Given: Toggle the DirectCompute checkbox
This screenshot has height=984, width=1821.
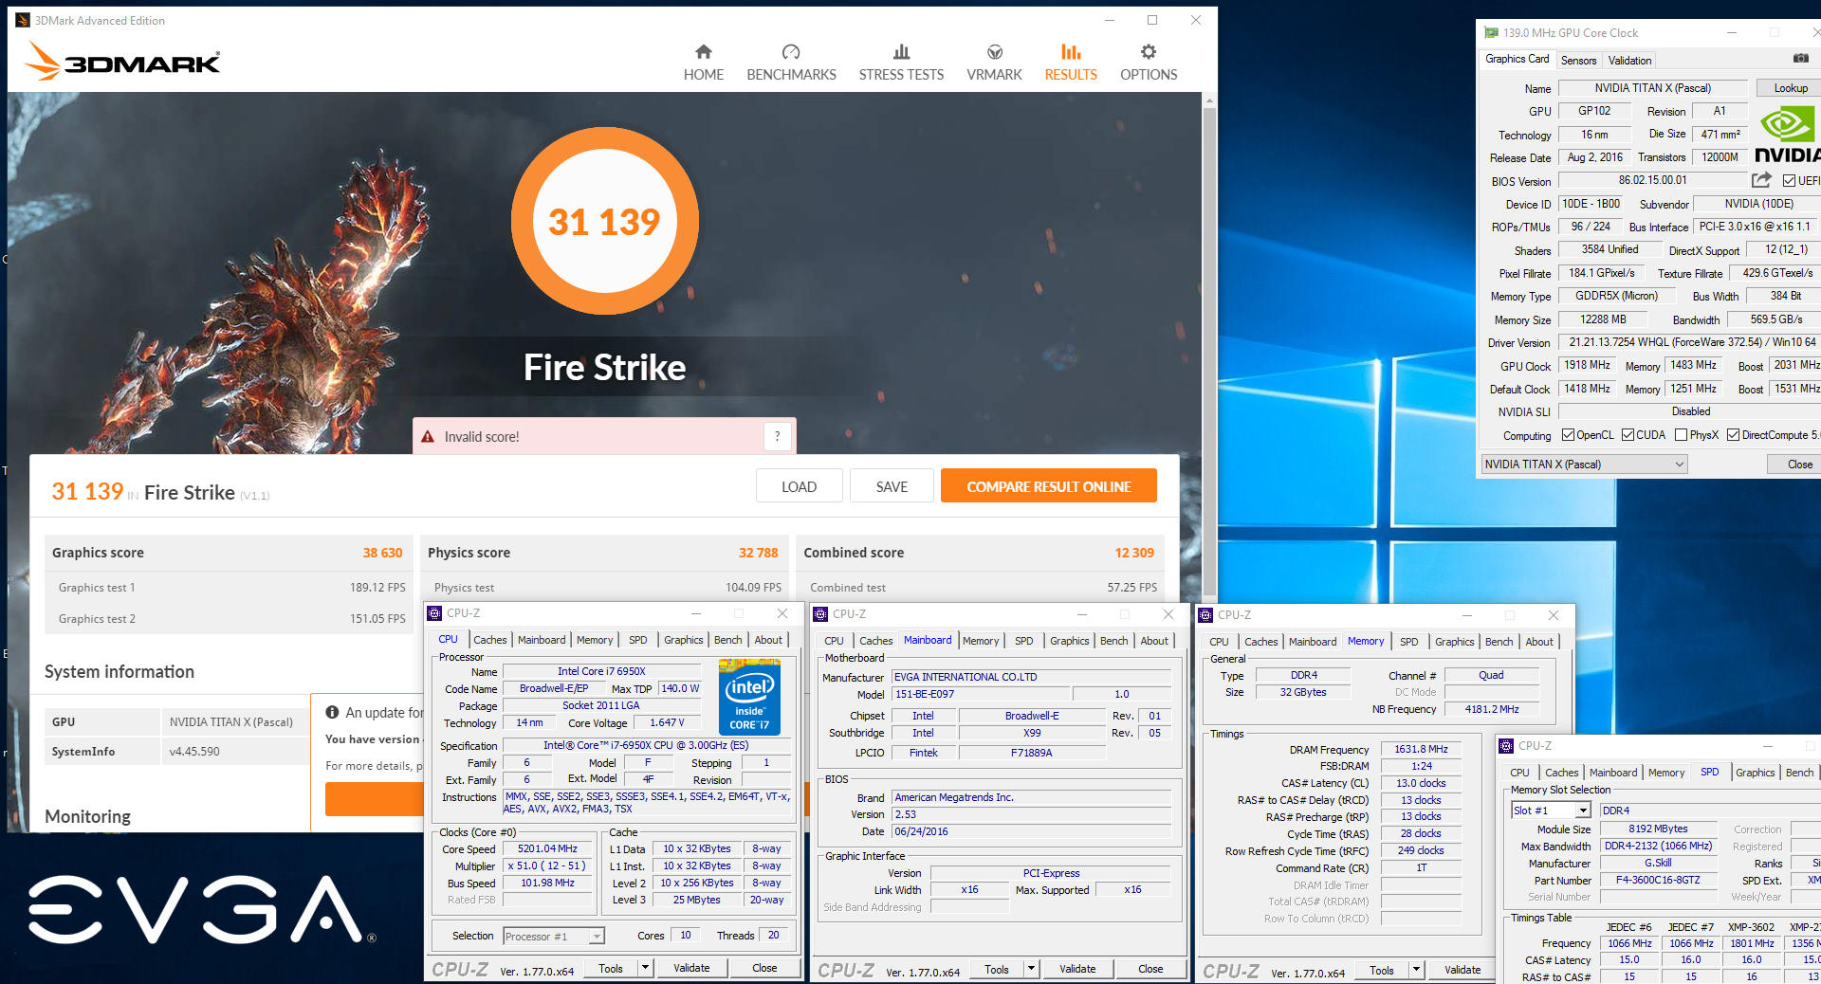Looking at the screenshot, I should coord(1733,435).
